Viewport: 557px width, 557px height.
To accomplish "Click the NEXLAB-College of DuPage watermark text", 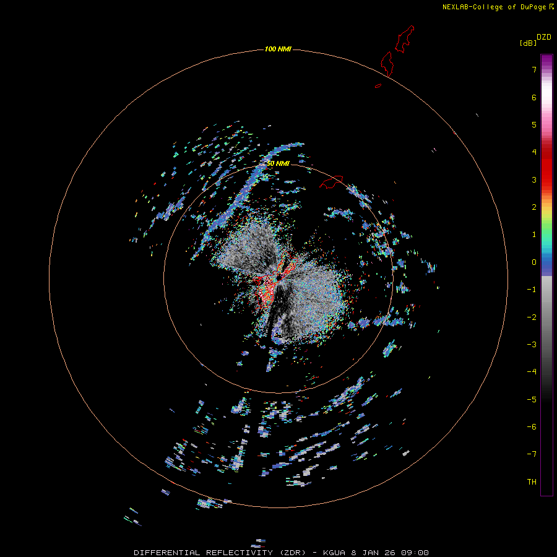I will 494,7.
